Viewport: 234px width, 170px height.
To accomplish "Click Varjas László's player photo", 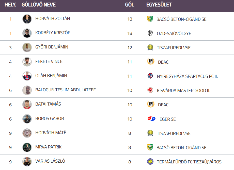I will pos(27,162).
